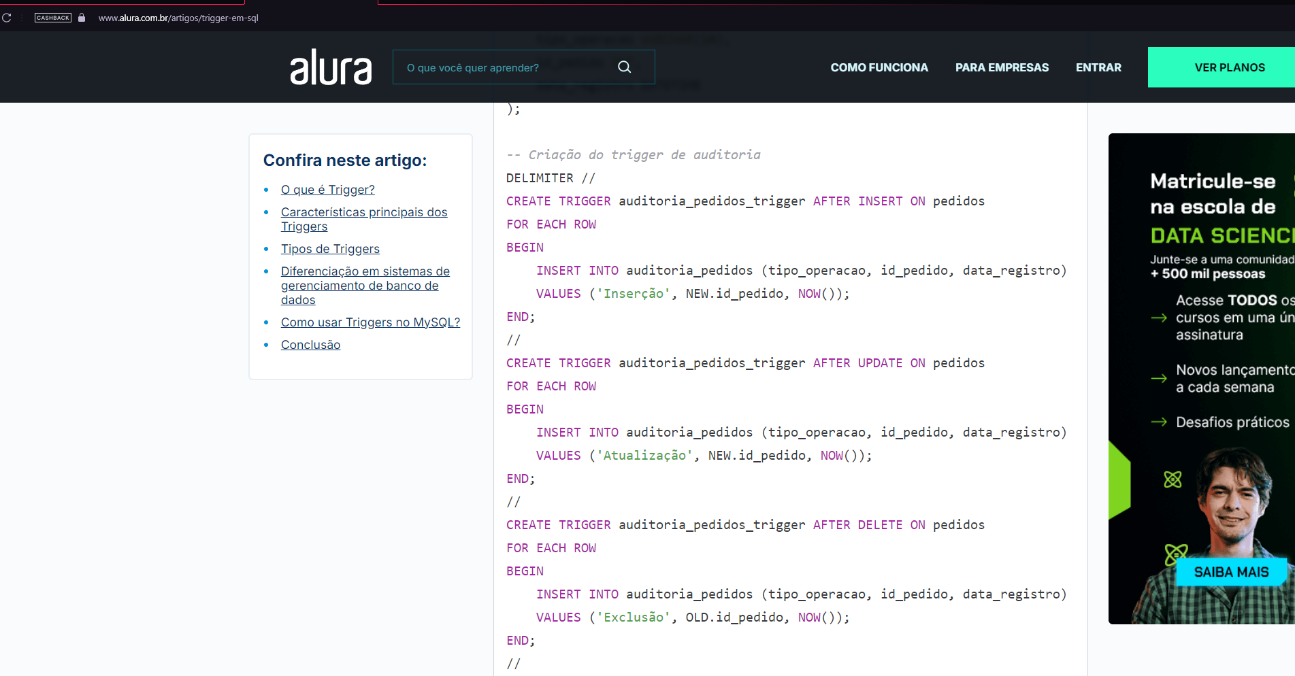
Task: Click the AFTER INSERT ON pedidos code line
Action: coord(745,201)
